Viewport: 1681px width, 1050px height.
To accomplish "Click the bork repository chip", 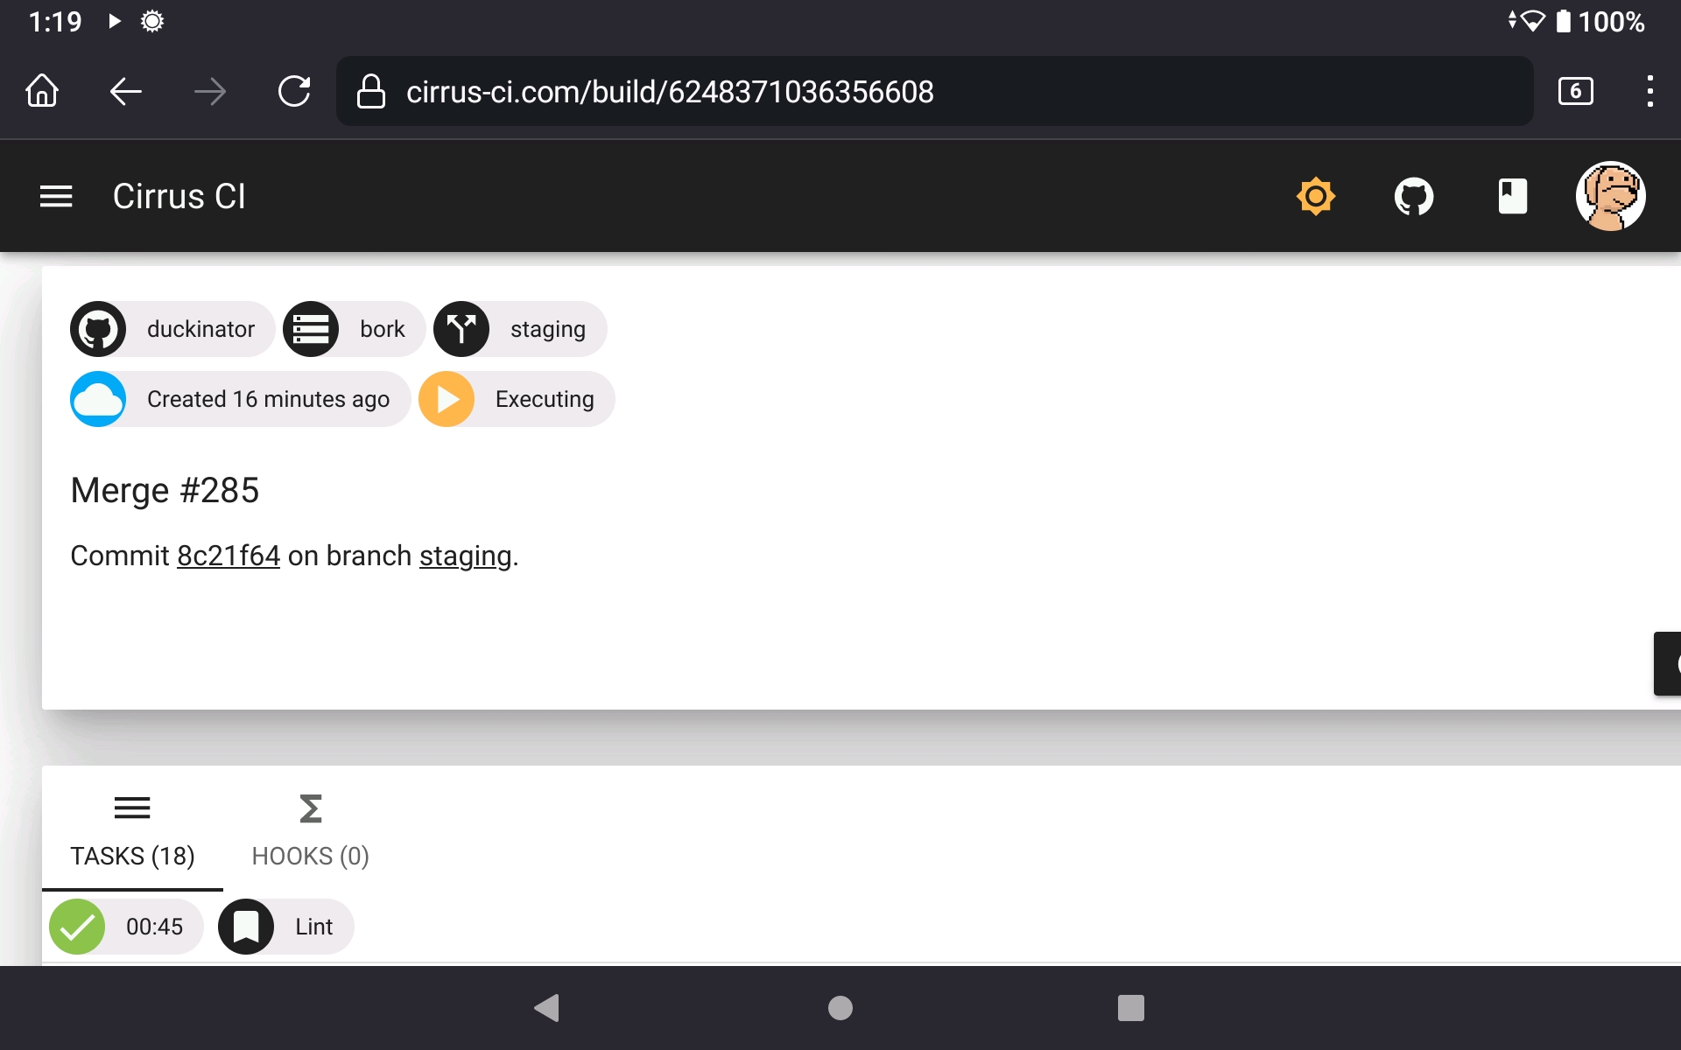I will pyautogui.click(x=353, y=329).
